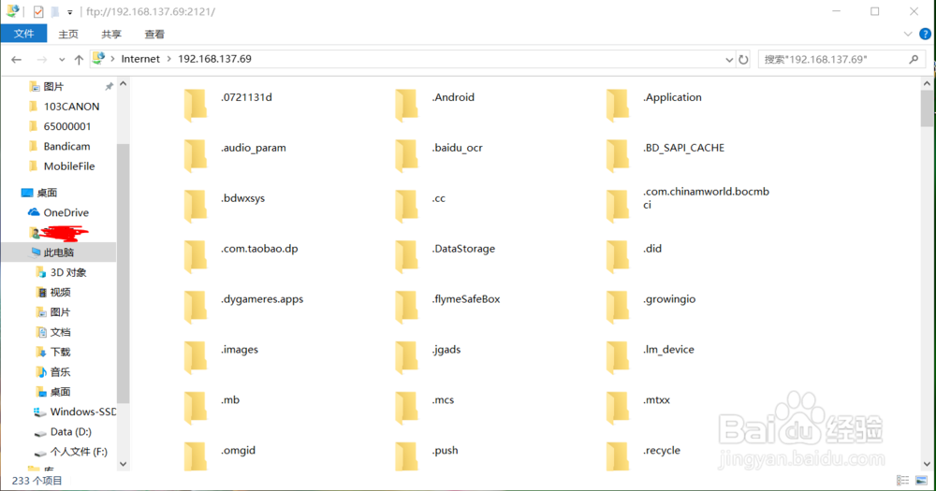Open the 文件 menu
Viewport: 936px width, 491px height.
(24, 34)
